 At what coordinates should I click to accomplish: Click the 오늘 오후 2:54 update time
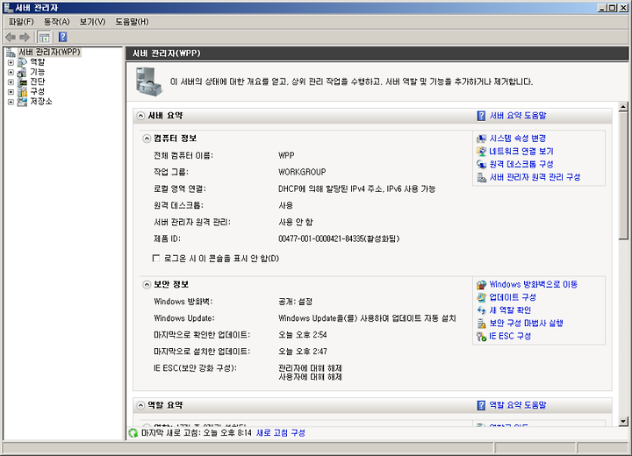303,335
